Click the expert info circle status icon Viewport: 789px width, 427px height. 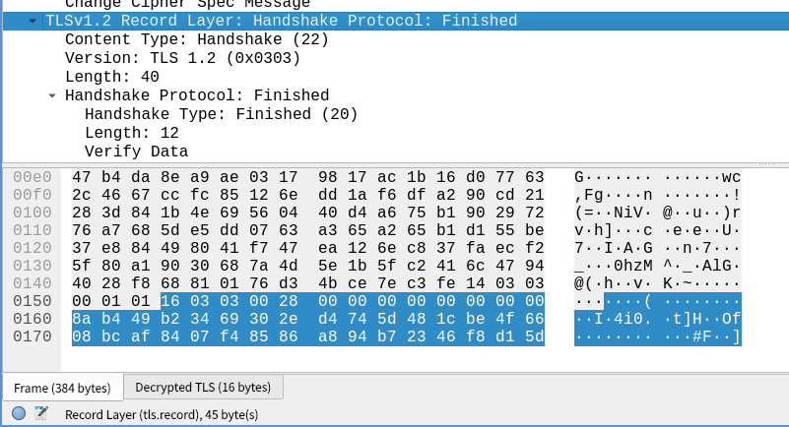tap(19, 413)
